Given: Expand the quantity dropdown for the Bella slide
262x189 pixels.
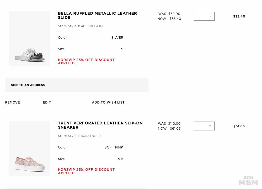Looking at the screenshot, I should pyautogui.click(x=204, y=16).
